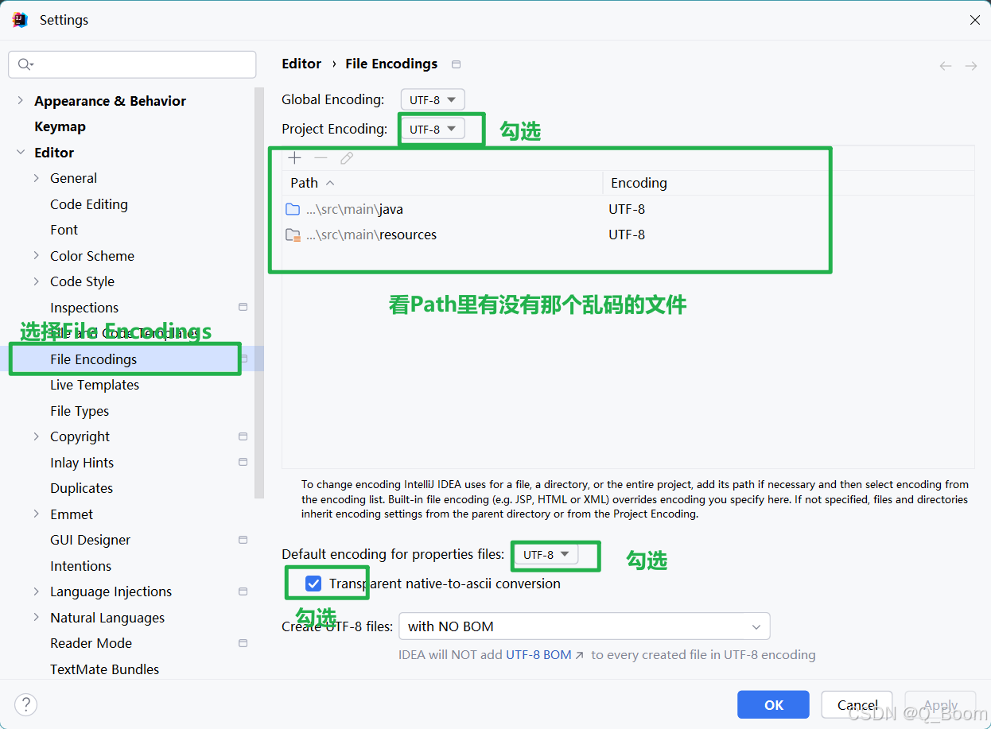Click the OK button

point(773,704)
